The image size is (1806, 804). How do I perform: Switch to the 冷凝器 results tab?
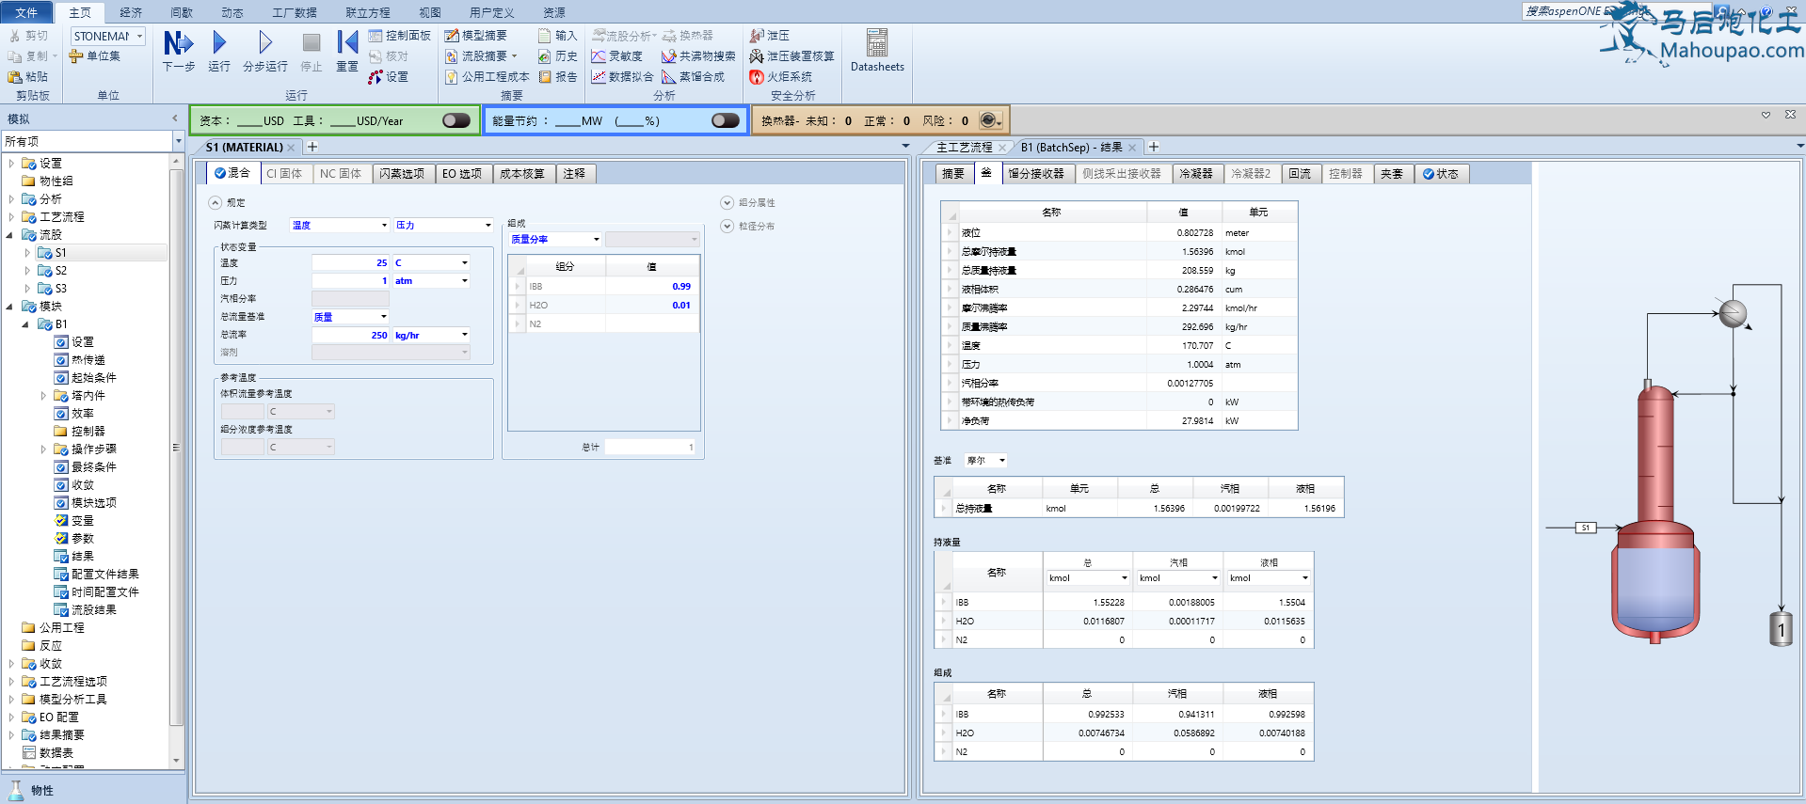click(x=1196, y=173)
